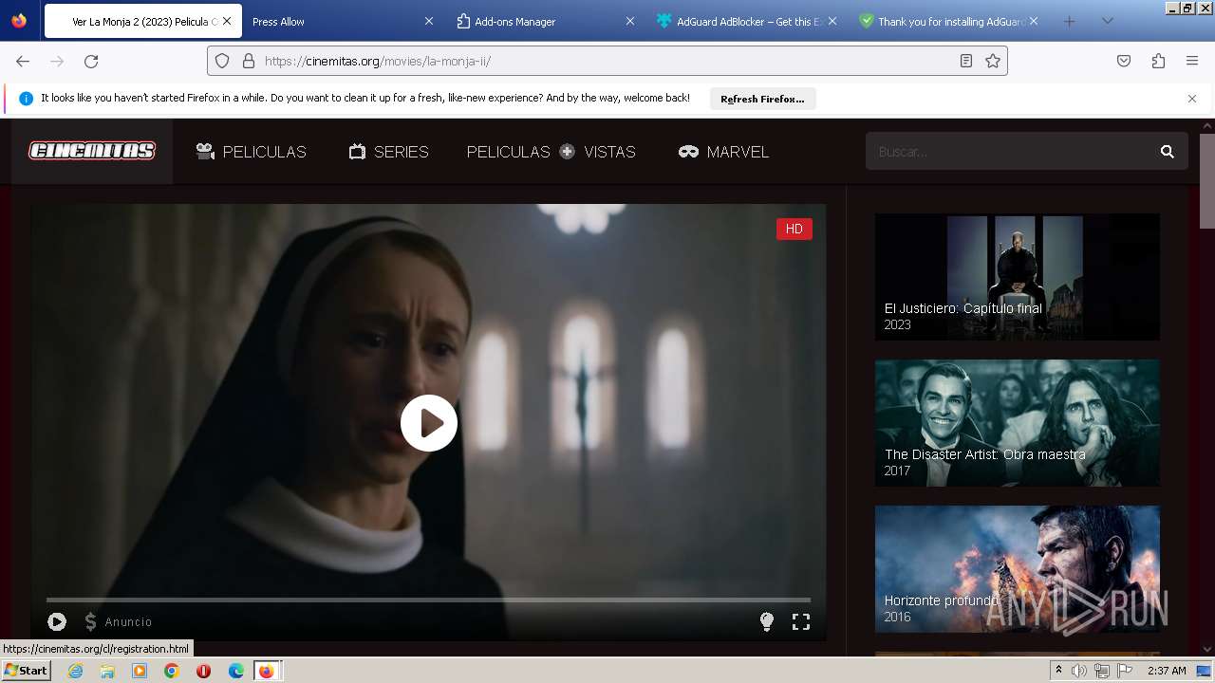Click the small play button in player bar
Image resolution: width=1215 pixels, height=683 pixels.
pos(57,621)
